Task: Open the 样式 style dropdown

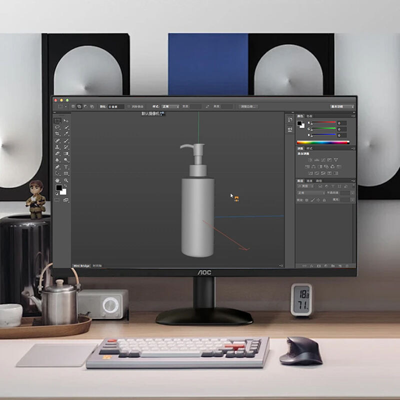Action: coord(170,106)
